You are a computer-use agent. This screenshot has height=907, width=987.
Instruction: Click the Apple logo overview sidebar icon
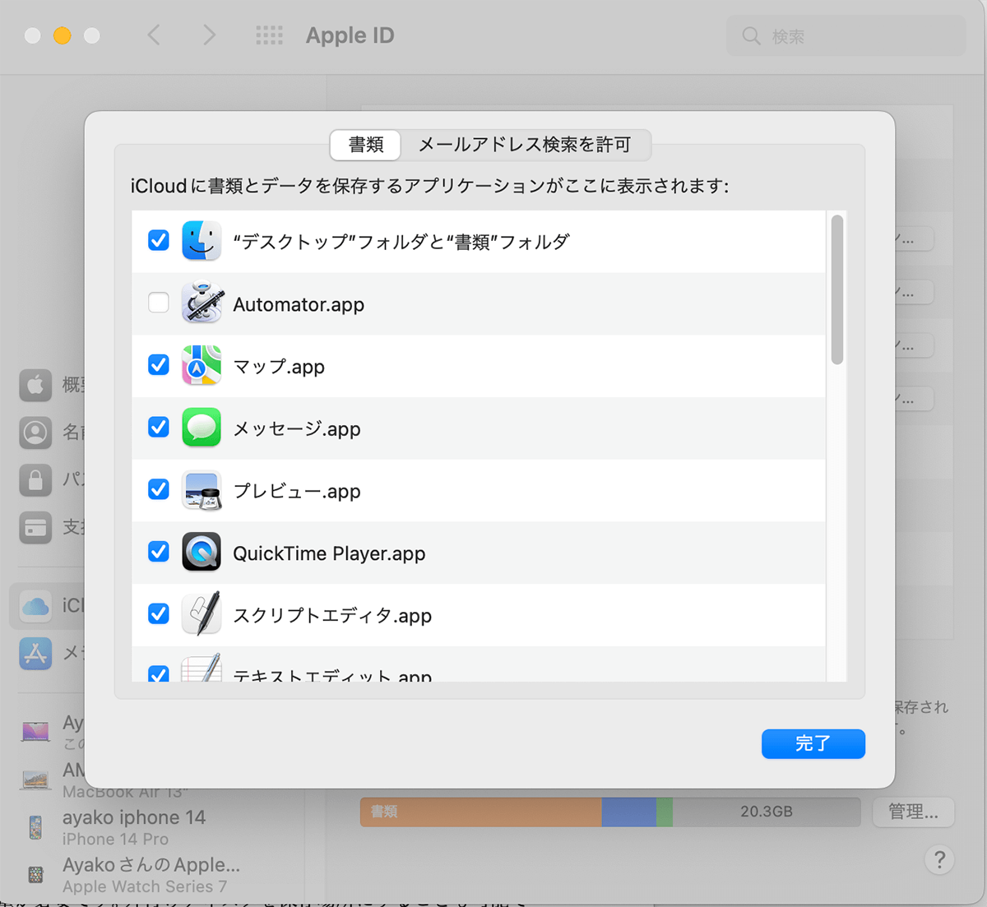pos(35,385)
